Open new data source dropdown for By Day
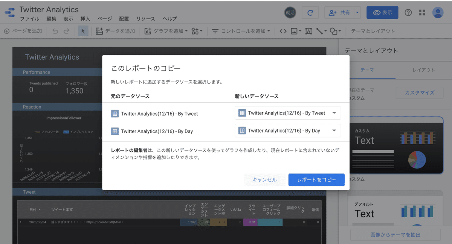 click(x=288, y=131)
